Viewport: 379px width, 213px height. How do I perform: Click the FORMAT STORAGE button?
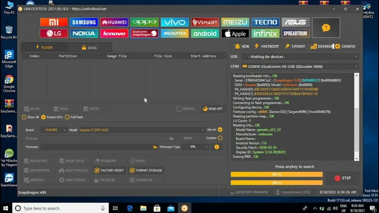pos(146,170)
